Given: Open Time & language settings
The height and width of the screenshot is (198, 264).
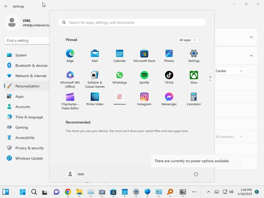Looking at the screenshot, I should 27,117.
